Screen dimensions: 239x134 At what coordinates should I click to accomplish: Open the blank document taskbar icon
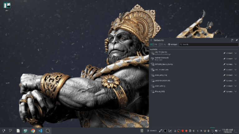(18, 131)
